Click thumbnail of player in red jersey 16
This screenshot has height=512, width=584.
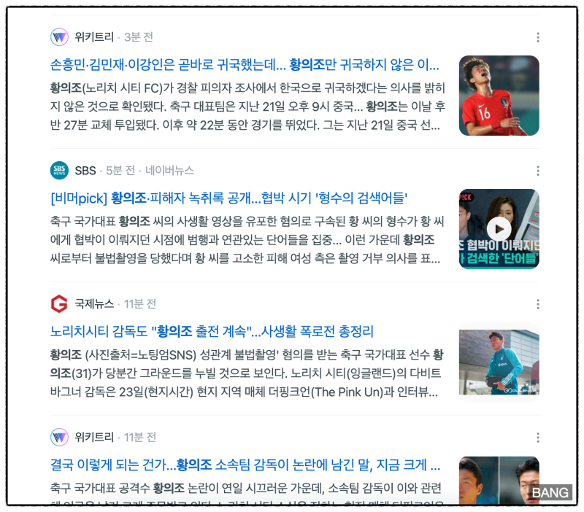(x=499, y=96)
